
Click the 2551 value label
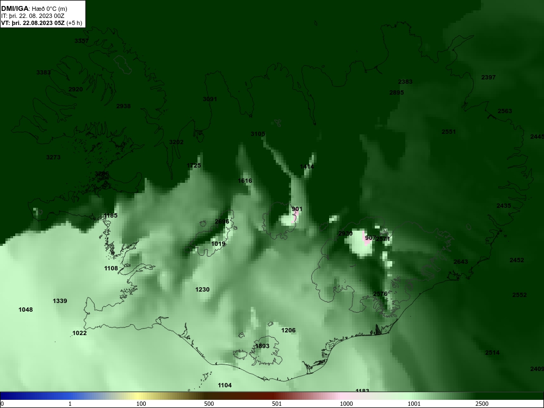pos(449,132)
